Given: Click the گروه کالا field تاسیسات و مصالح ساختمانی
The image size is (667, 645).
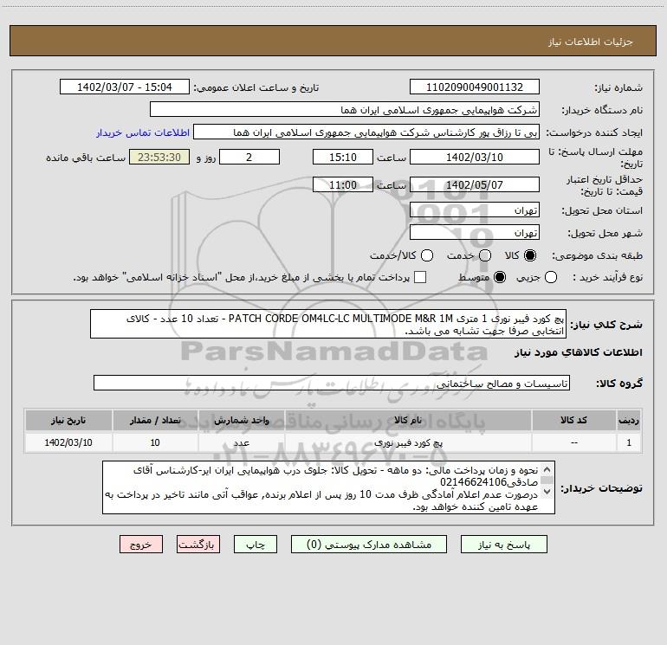Looking at the screenshot, I should [x=332, y=383].
